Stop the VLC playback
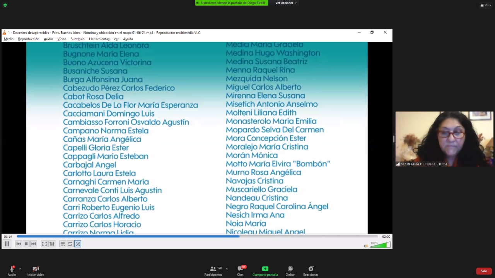Viewport: 495px width, 278px height. click(x=26, y=244)
